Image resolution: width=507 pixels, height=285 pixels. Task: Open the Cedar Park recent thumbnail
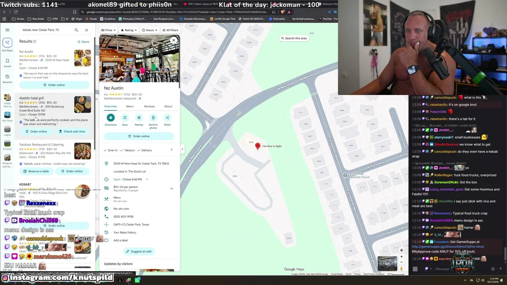click(x=7, y=101)
